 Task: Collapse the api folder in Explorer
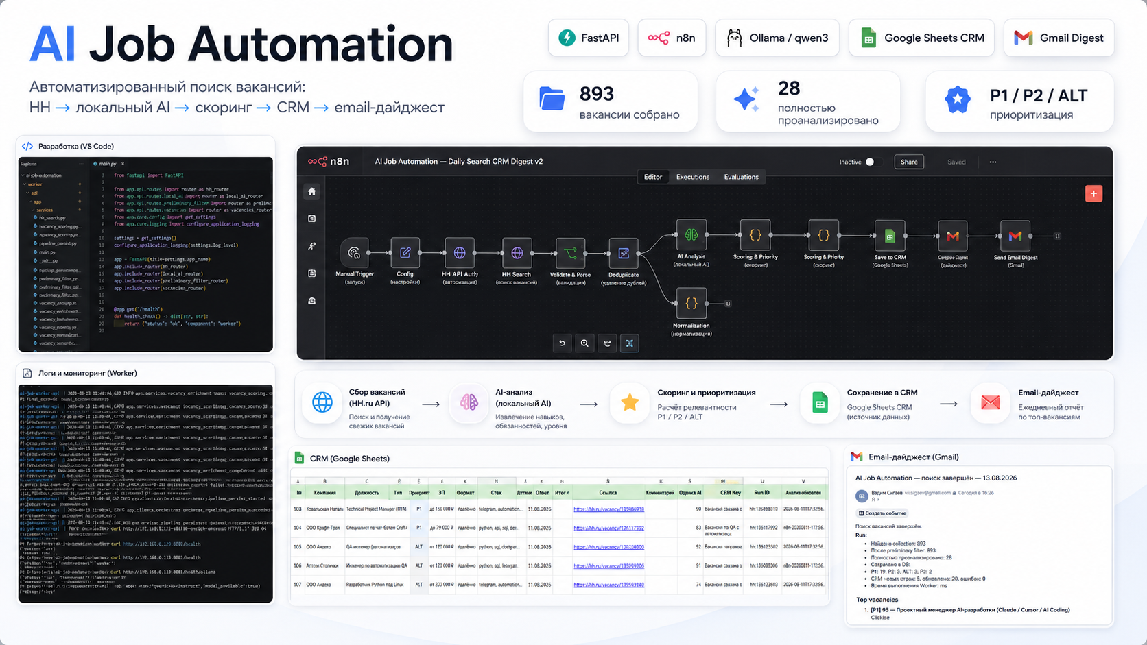click(x=27, y=193)
